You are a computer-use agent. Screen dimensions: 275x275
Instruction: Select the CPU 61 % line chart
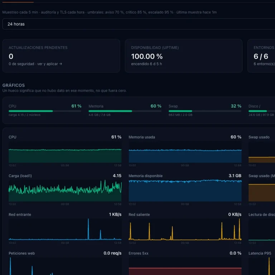(65, 152)
